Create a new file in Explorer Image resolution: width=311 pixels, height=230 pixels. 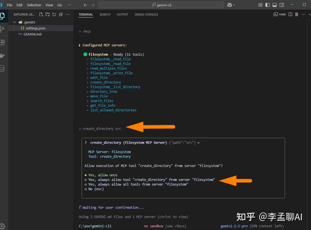point(41,14)
